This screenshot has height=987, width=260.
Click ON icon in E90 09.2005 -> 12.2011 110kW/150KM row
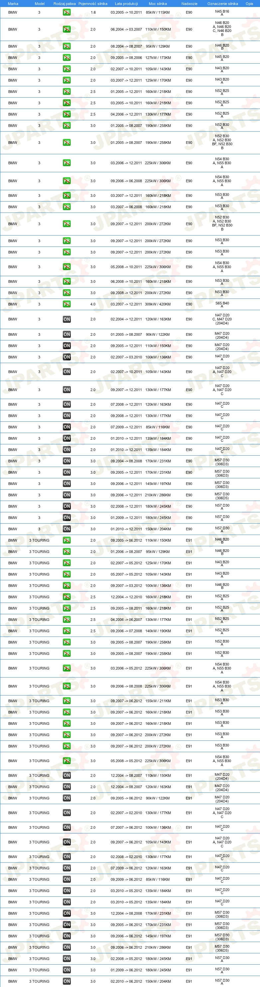tap(66, 346)
